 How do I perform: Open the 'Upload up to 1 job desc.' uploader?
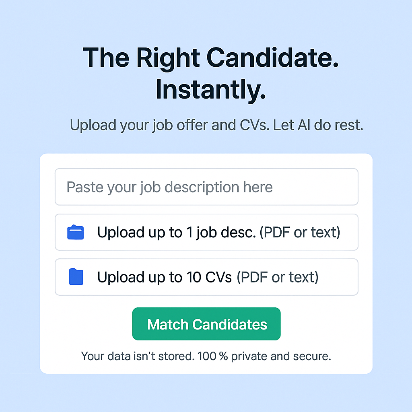[x=206, y=232]
